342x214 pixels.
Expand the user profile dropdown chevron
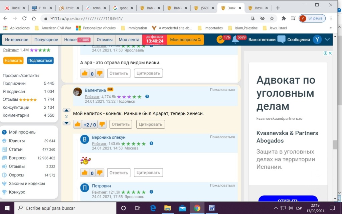click(327, 39)
